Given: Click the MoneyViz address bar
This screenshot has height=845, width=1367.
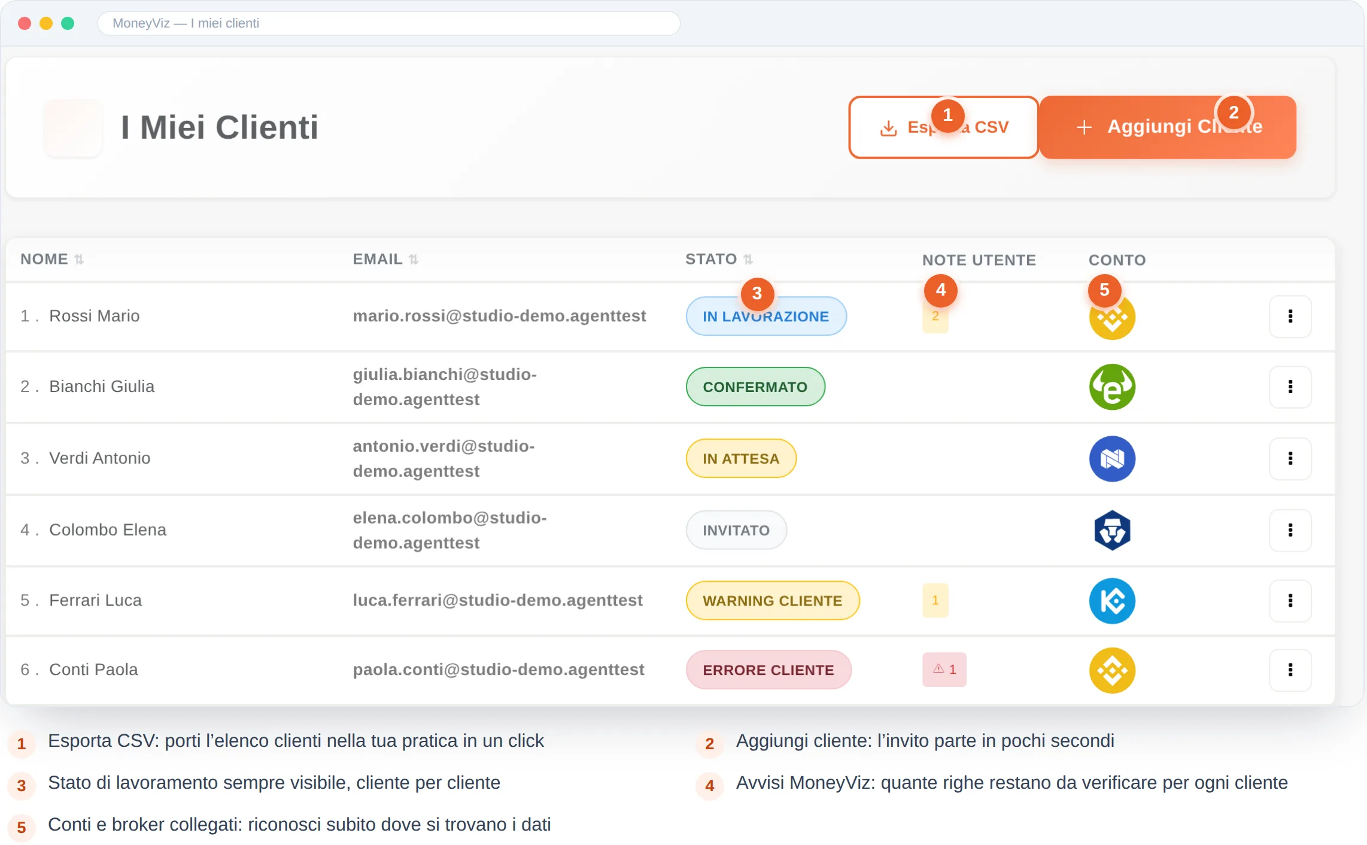Looking at the screenshot, I should (389, 23).
